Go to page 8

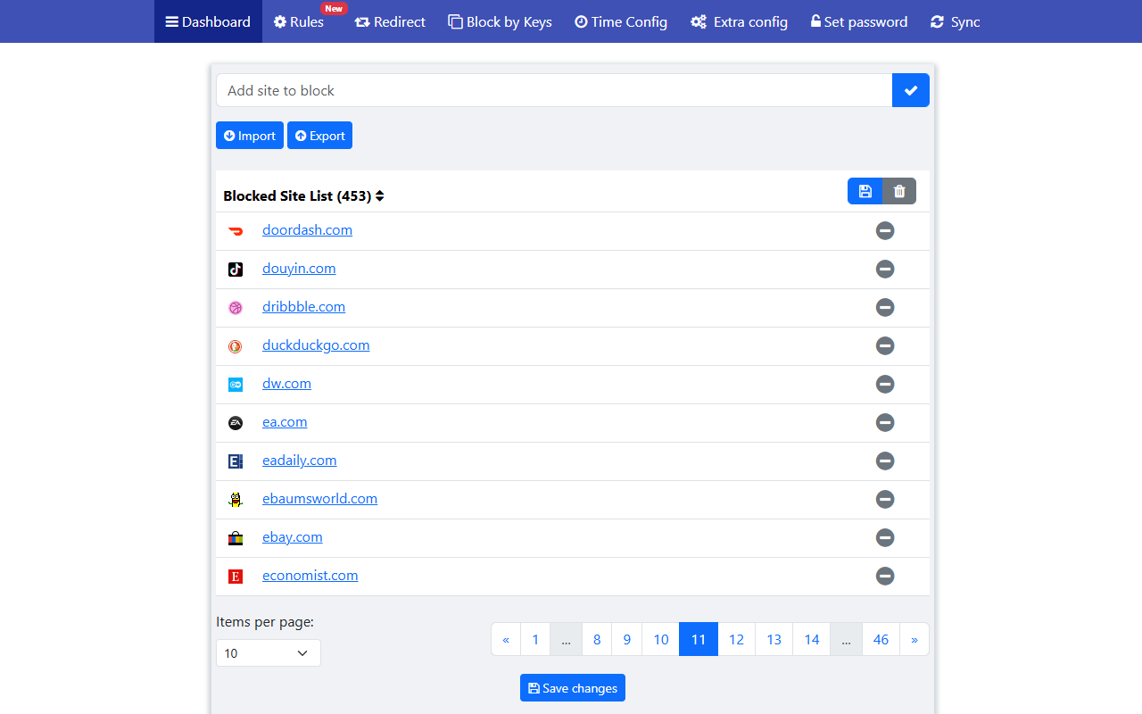coord(597,639)
